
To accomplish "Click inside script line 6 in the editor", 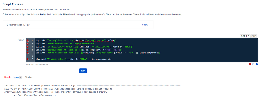I will [146, 56].
